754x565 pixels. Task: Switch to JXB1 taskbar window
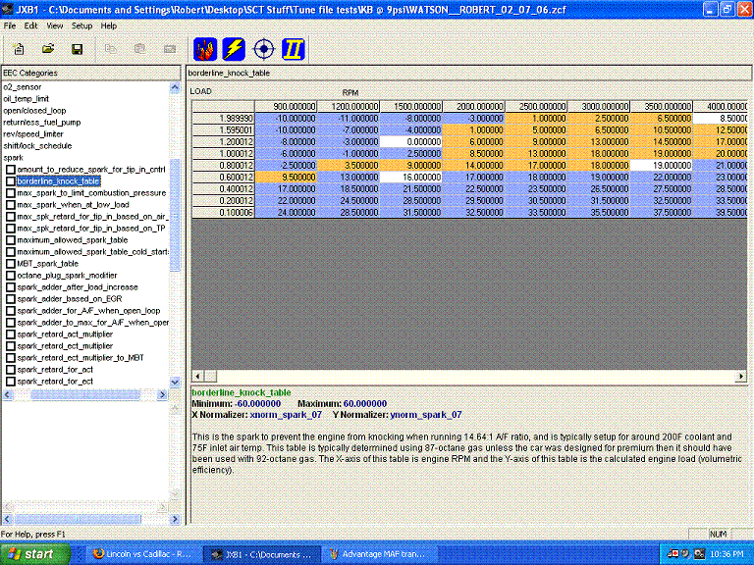pos(262,554)
